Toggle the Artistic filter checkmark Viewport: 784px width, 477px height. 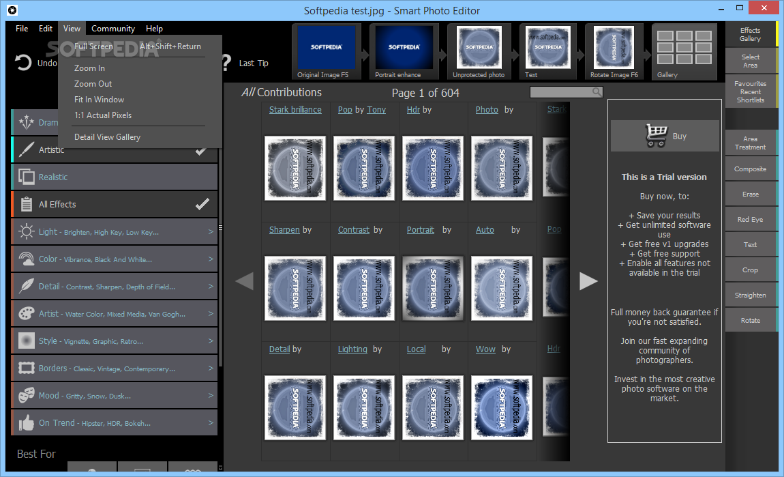pyautogui.click(x=200, y=151)
